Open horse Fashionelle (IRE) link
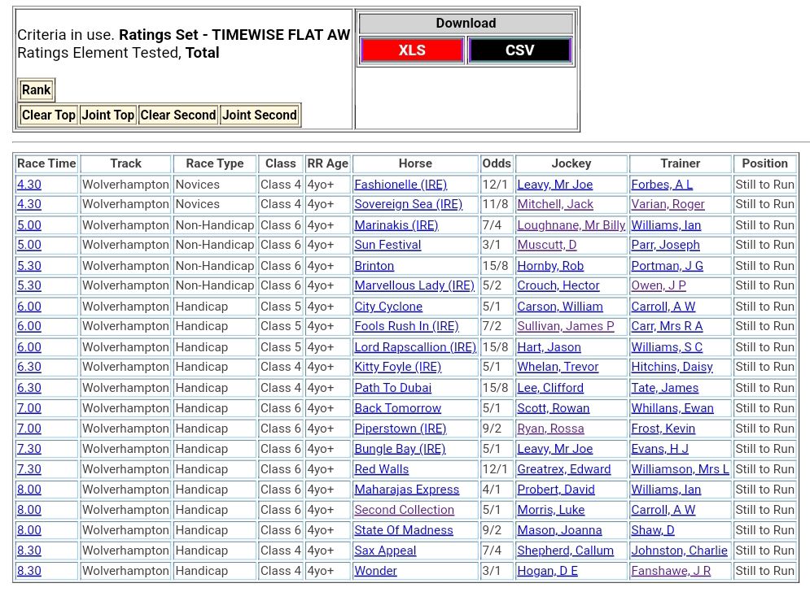The height and width of the screenshot is (592, 810). pos(401,185)
